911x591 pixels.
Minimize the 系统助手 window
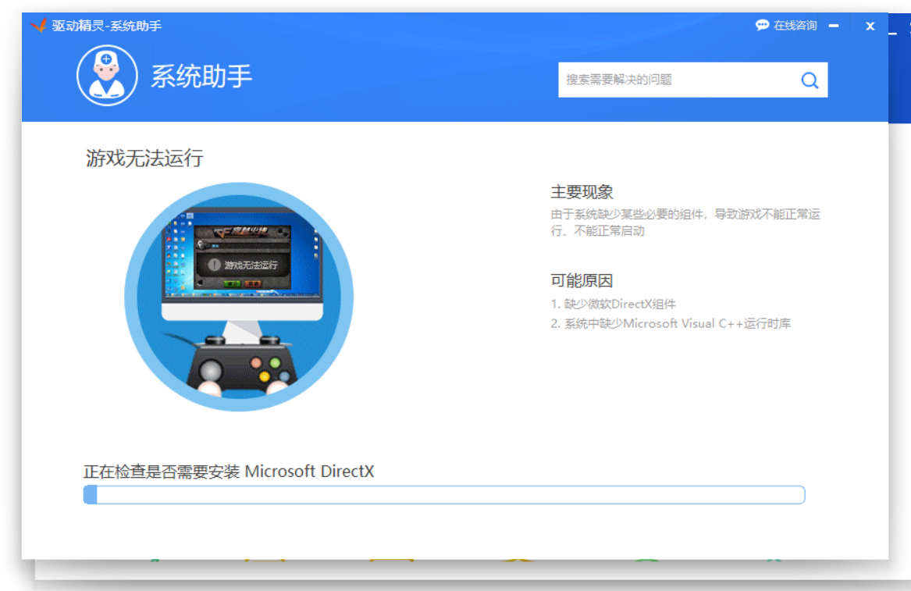click(834, 26)
